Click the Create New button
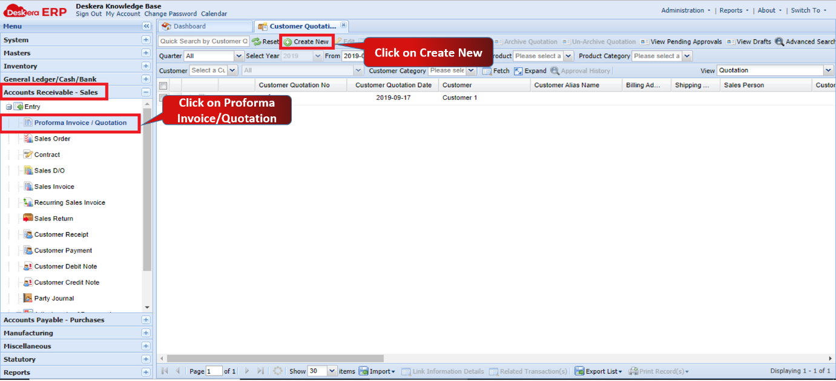The width and height of the screenshot is (836, 381). click(306, 42)
